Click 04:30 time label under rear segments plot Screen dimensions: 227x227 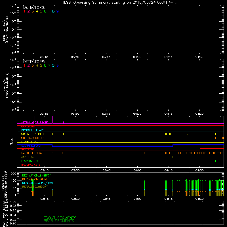[x=199, y=114]
